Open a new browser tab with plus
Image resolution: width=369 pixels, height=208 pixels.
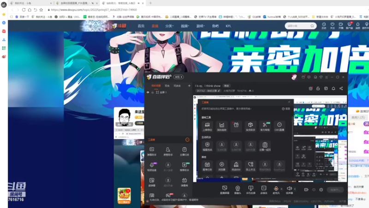pyautogui.click(x=151, y=3)
